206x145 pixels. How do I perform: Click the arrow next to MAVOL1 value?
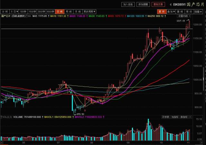72,117
